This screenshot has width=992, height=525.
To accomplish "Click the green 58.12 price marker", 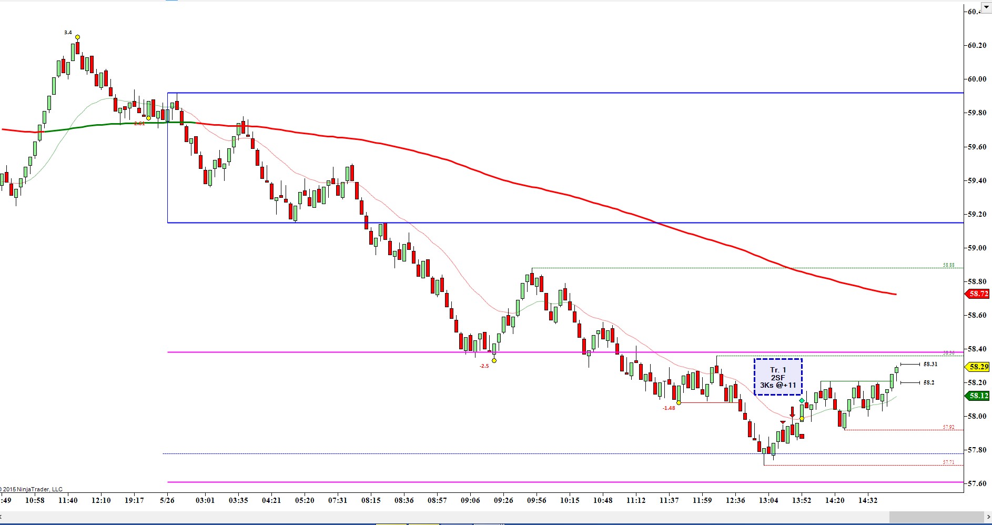I will pyautogui.click(x=978, y=396).
